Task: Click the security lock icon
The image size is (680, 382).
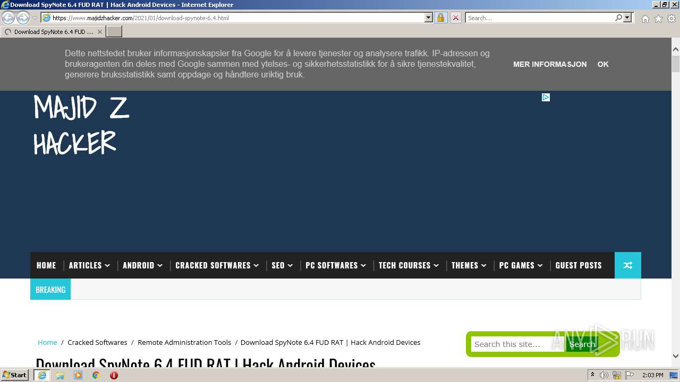Action: [440, 18]
